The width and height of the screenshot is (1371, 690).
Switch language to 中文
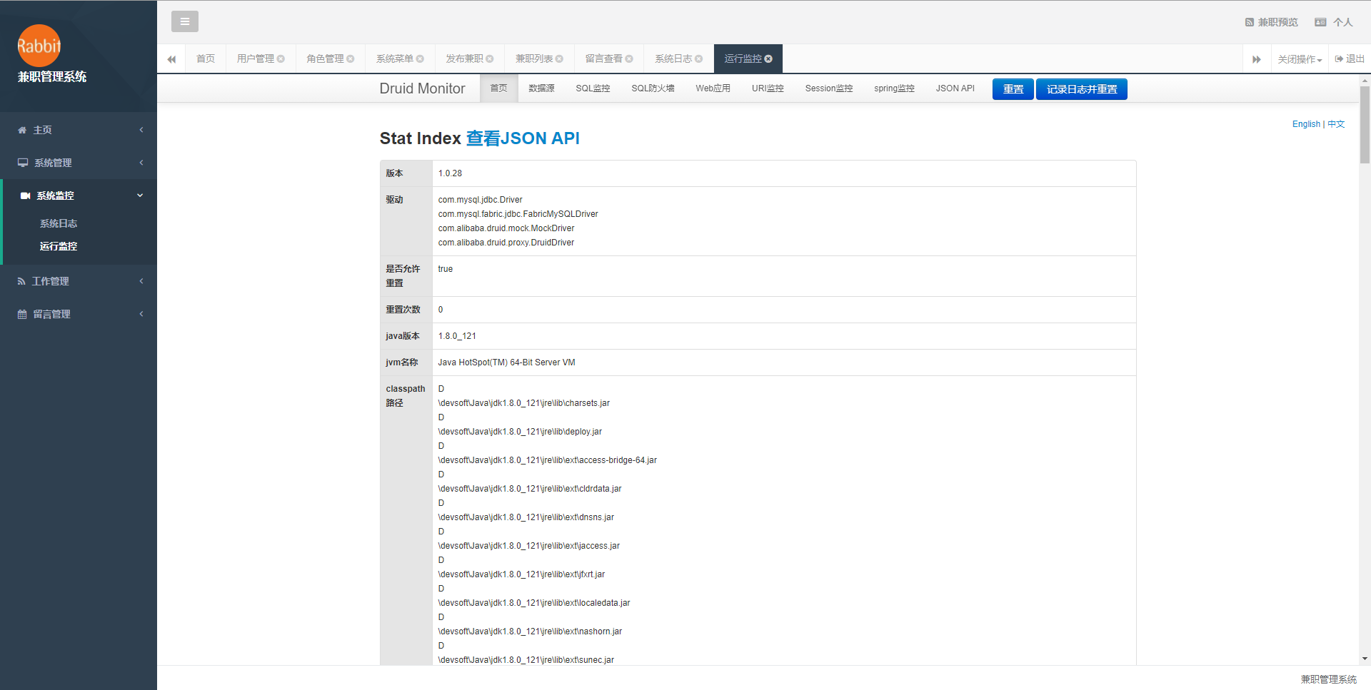tap(1336, 124)
